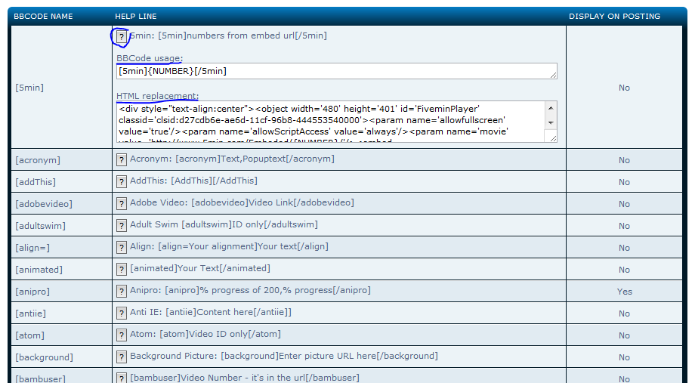The width and height of the screenshot is (695, 383).
Task: Click inside the BBCode usage text field
Action: tap(332, 71)
